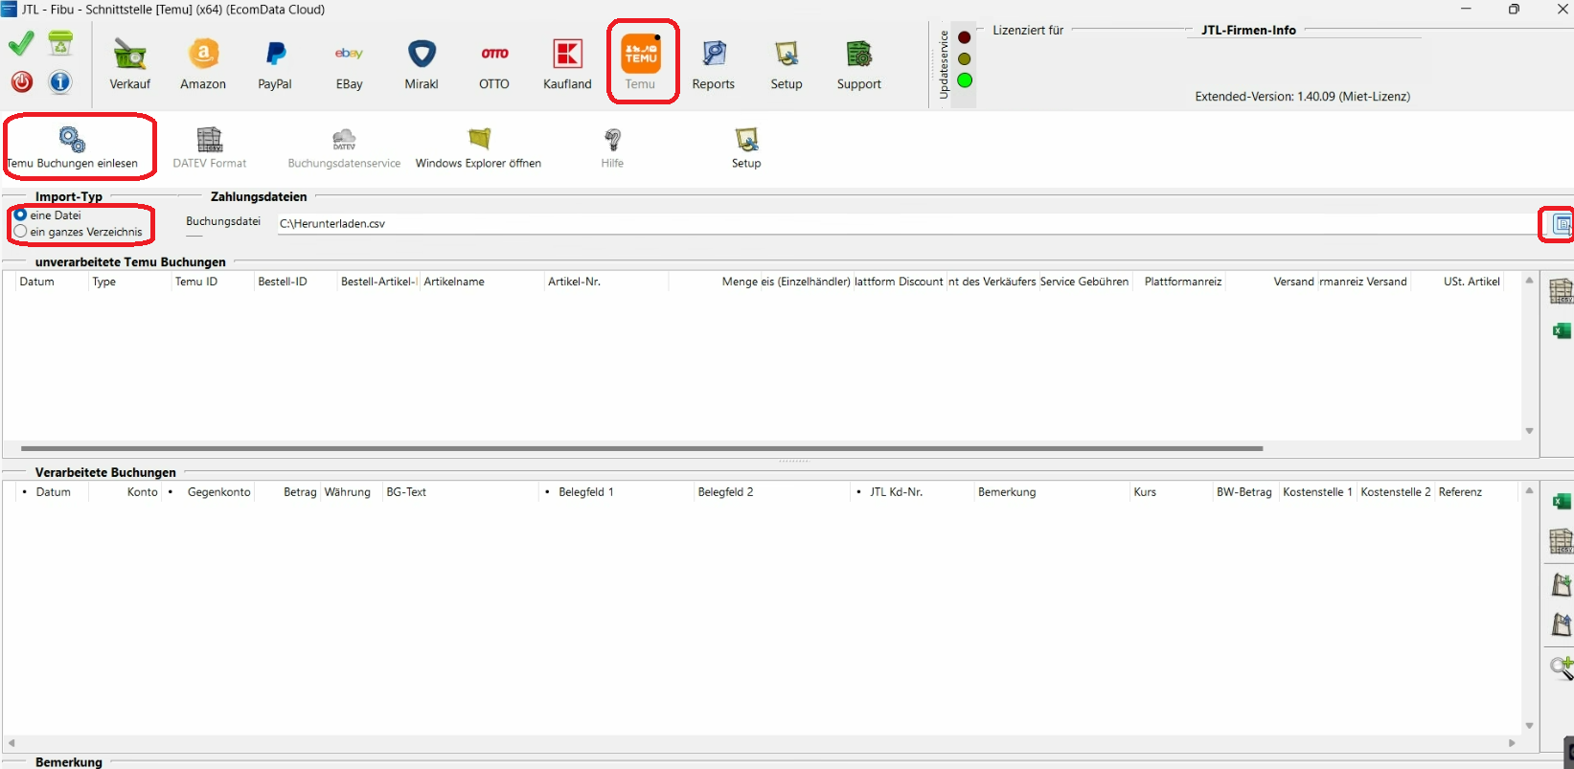Screen dimensions: 1574x769
Task: Click the red power icon
Action: 22,82
